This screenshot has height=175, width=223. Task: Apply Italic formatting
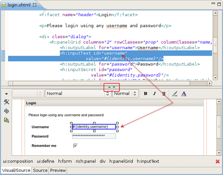(155, 94)
